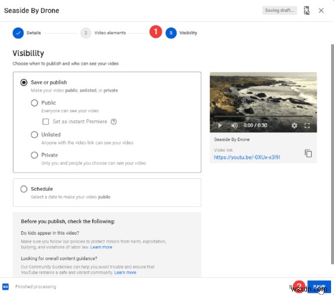Open the youtu.be video link
Image resolution: width=334 pixels, height=295 pixels.
[247, 157]
